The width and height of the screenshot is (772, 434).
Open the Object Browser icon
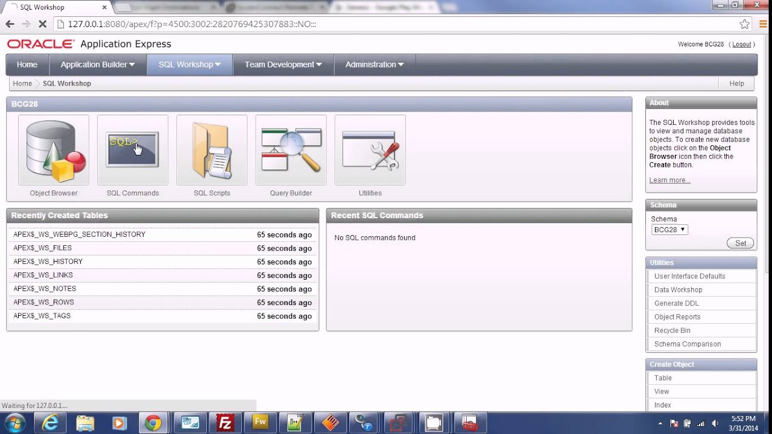[x=54, y=150]
